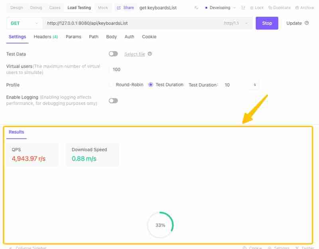Switch to the Design tab
Screen dimensions: 319x249
pos(17,8)
